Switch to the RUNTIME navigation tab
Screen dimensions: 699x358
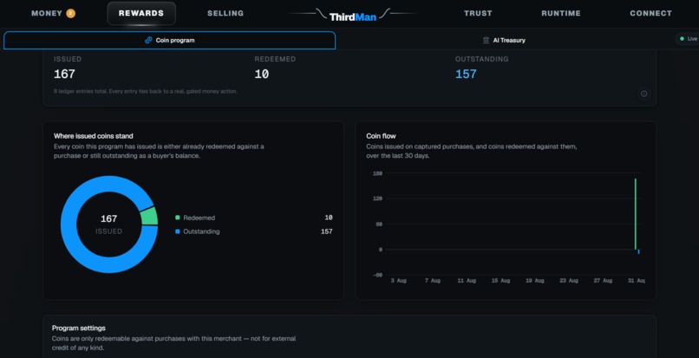(x=561, y=13)
